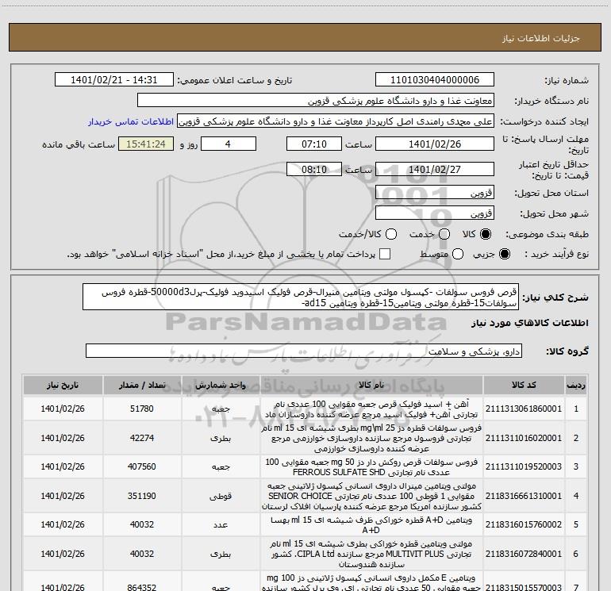The height and width of the screenshot is (591, 611).
Task: Click the general need description text box
Action: pyautogui.click(x=301, y=297)
